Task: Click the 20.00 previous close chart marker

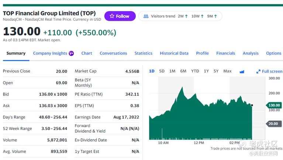Action: tap(273, 124)
